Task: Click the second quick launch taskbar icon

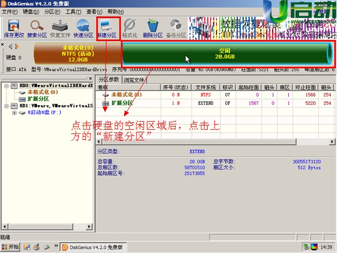Action: pyautogui.click(x=36, y=247)
